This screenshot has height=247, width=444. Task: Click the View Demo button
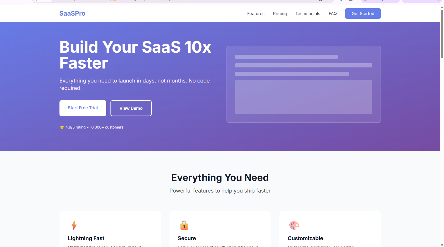point(131,108)
